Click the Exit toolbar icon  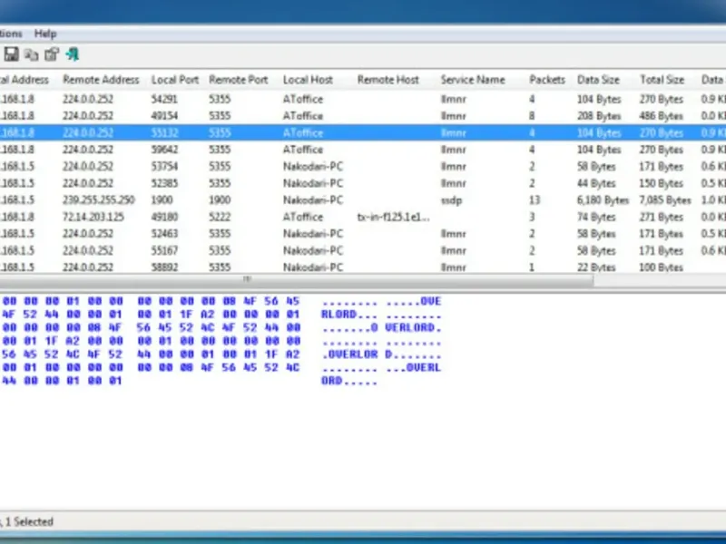tap(73, 54)
